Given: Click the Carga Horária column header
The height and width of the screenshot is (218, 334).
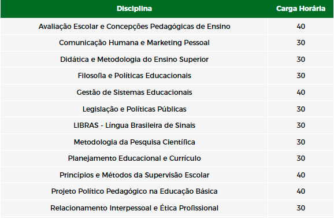Looking at the screenshot, I should click(300, 9).
